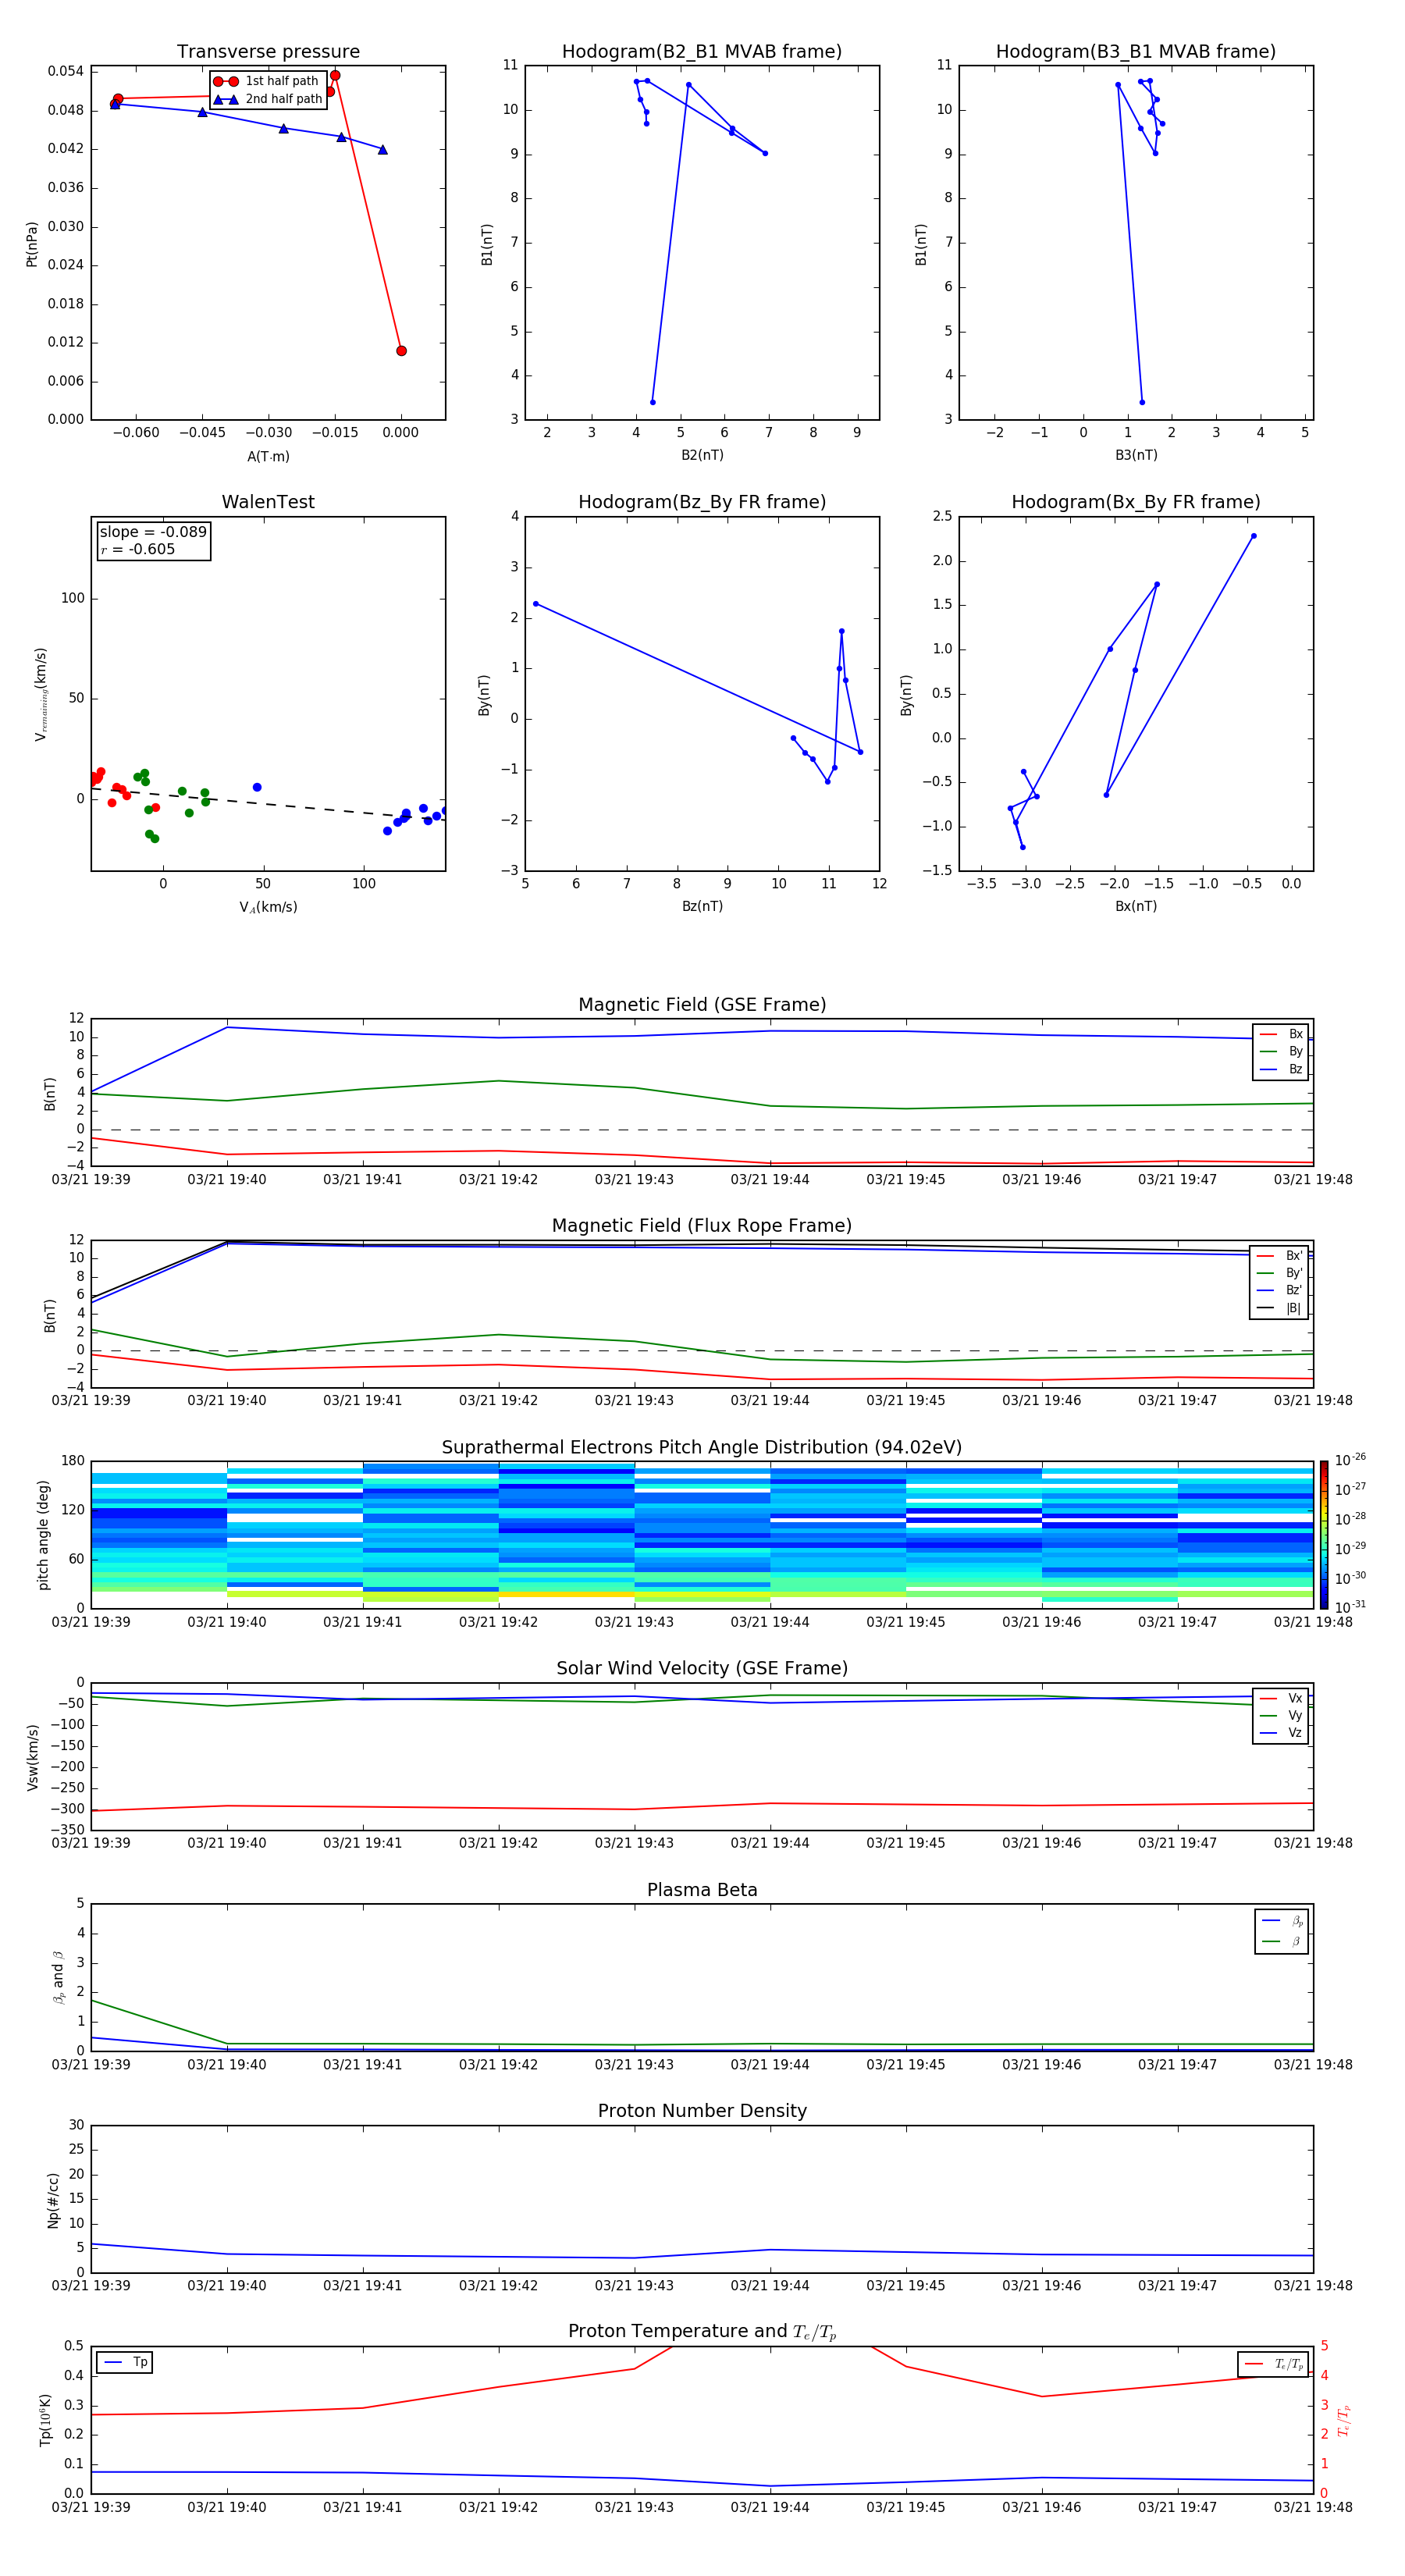The width and height of the screenshot is (1405, 2576).
Task: Select the Suprathermal Electrons Pitch Angle Distribution title
Action: (x=702, y=1447)
